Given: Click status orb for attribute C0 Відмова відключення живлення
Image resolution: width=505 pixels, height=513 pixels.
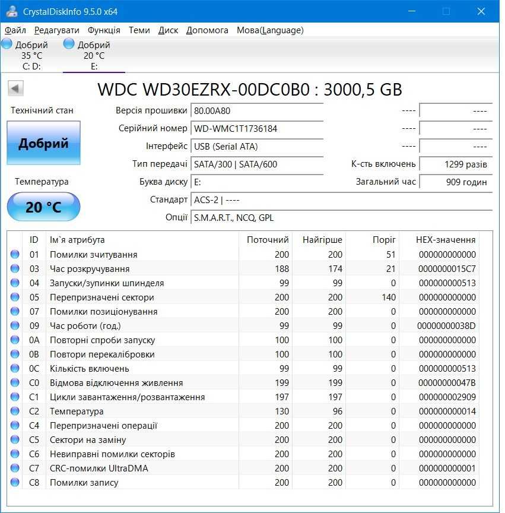Looking at the screenshot, I should 15,382.
